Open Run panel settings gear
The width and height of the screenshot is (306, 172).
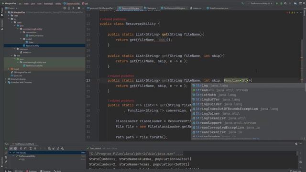[x=296, y=144]
